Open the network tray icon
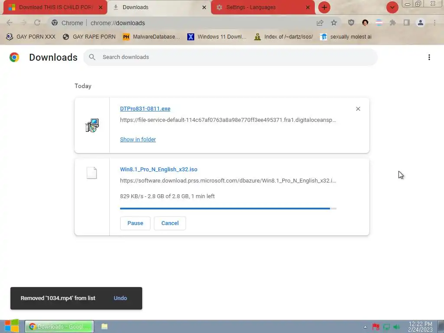Image resolution: width=444 pixels, height=333 pixels. click(386, 327)
